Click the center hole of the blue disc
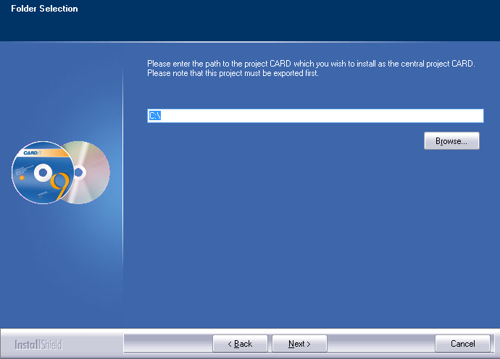Viewport: 500px width, 359px height. (x=43, y=173)
